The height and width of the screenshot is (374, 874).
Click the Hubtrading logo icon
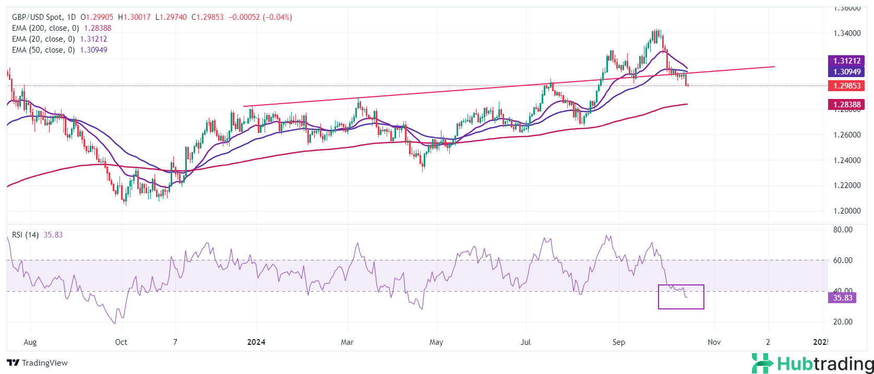click(x=762, y=363)
